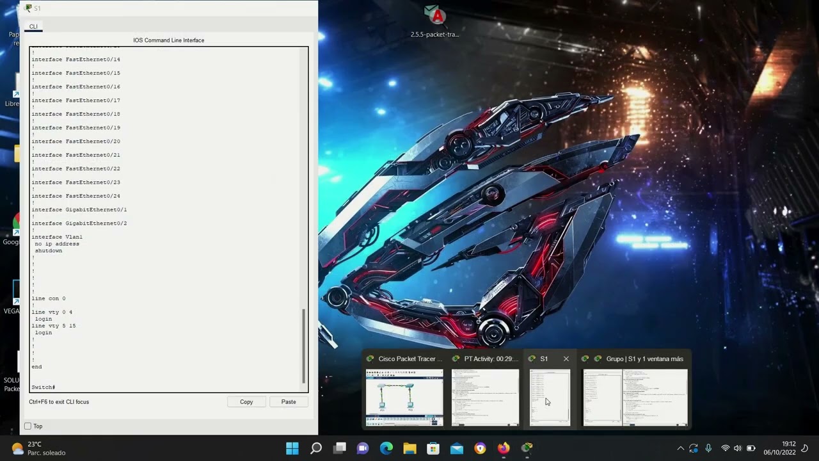Open the Mail app from the taskbar

[x=457, y=448]
